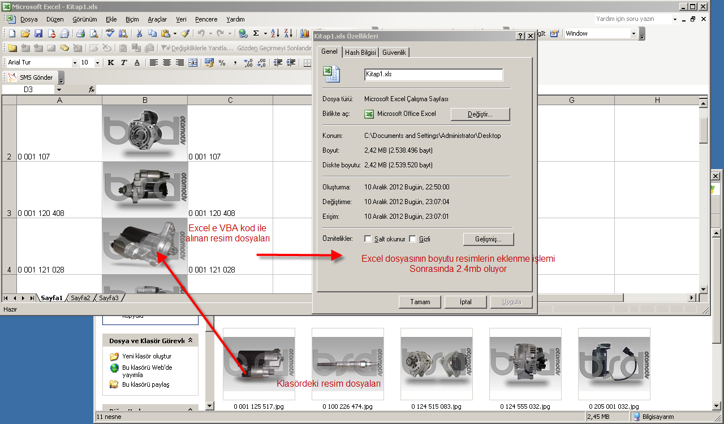Expand the AutoSum functions arrow
The height and width of the screenshot is (424, 724).
[265, 33]
